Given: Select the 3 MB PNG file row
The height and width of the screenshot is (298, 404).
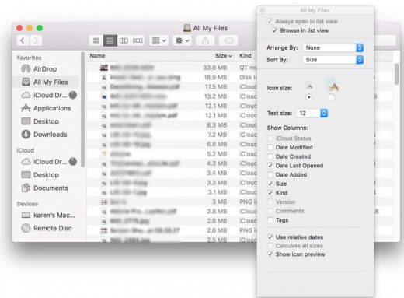Looking at the screenshot, I should click(x=172, y=202).
